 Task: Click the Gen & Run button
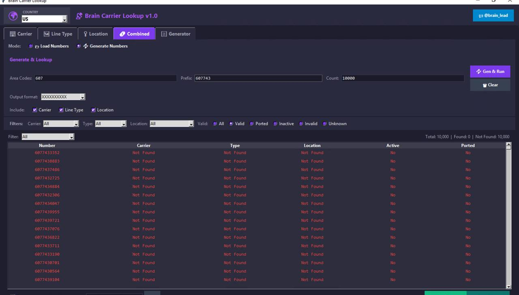(x=490, y=71)
